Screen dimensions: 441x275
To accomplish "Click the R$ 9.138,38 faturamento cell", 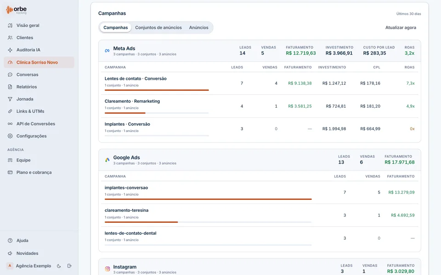I will [300, 83].
